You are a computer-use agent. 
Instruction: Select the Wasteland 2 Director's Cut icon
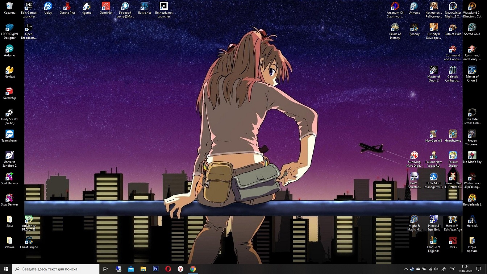[x=472, y=10]
